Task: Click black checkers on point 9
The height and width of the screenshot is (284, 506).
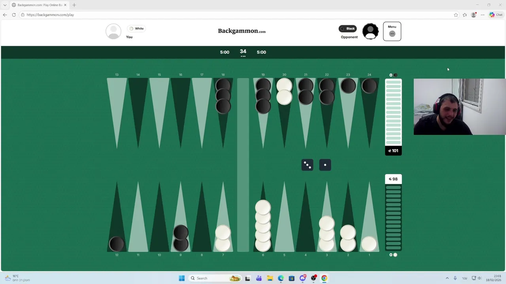Action: [181, 238]
